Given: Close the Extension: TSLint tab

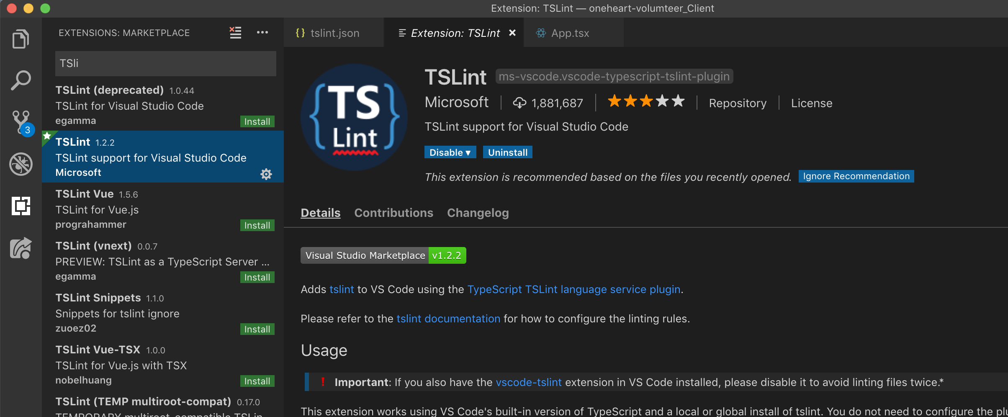Looking at the screenshot, I should click(x=512, y=33).
